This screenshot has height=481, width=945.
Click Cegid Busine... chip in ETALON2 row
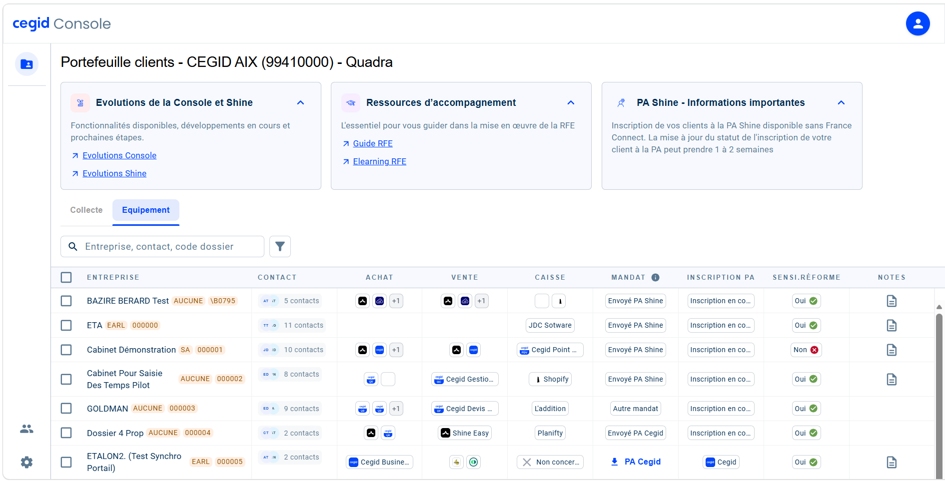[379, 462]
